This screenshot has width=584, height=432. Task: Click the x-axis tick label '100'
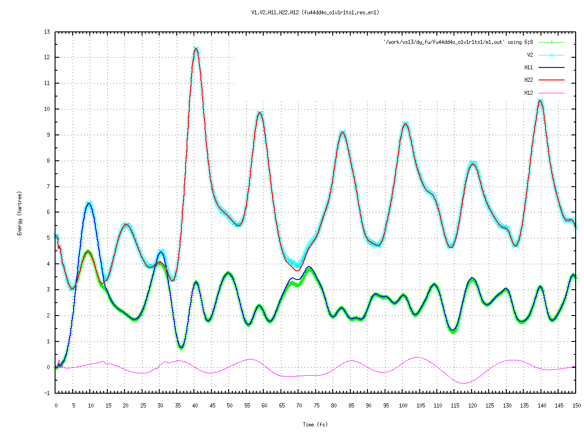pos(403,405)
